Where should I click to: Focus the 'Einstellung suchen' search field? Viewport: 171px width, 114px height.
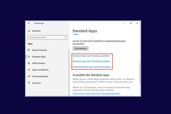pyautogui.click(x=46, y=37)
